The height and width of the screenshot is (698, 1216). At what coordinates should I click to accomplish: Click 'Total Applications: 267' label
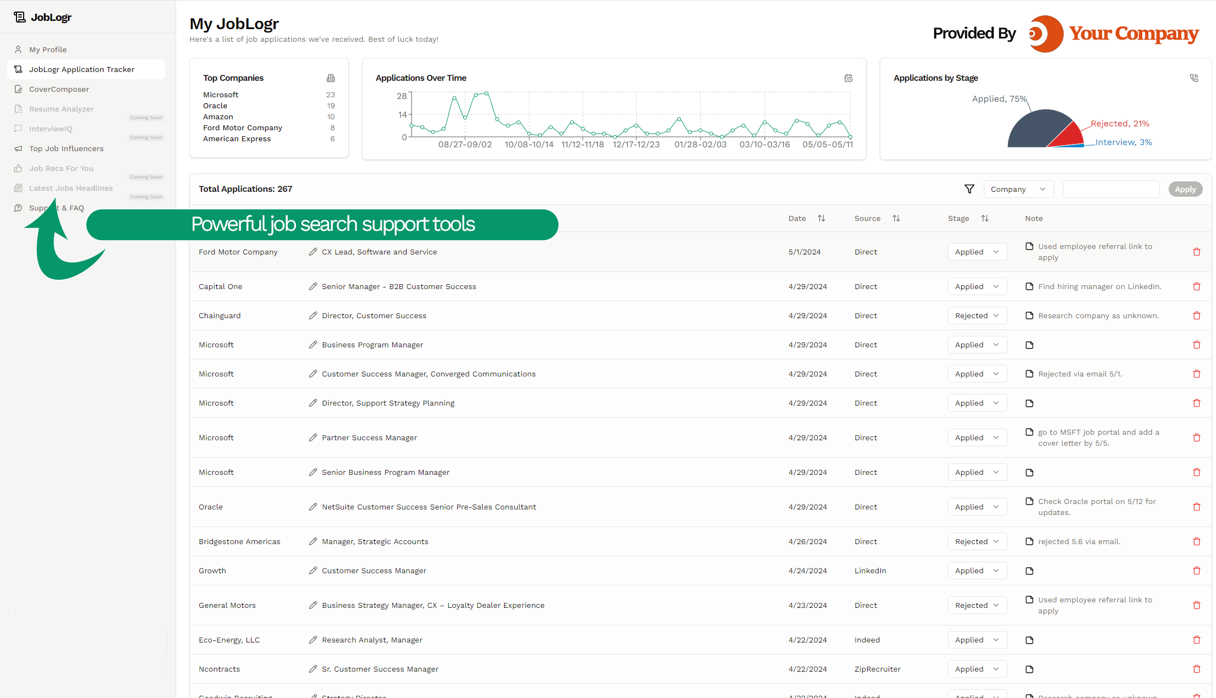[245, 189]
